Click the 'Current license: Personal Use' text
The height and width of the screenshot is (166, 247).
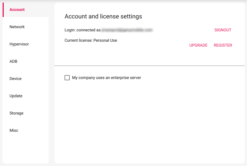(90, 40)
